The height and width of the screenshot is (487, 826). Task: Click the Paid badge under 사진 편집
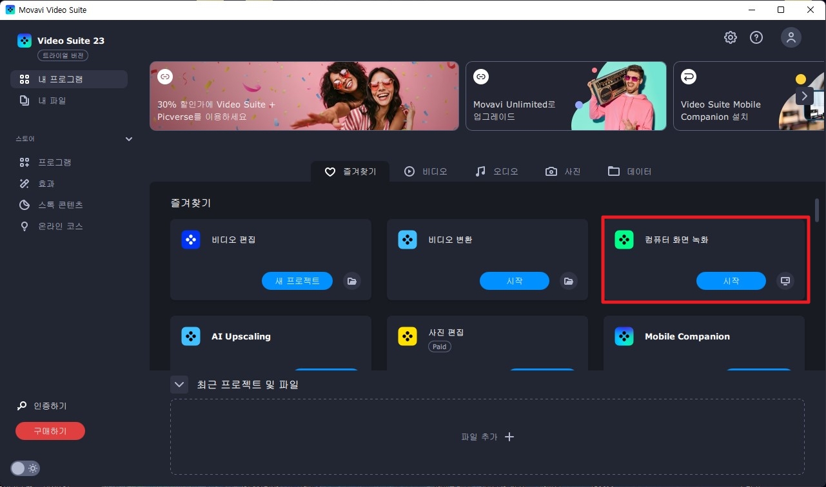440,347
